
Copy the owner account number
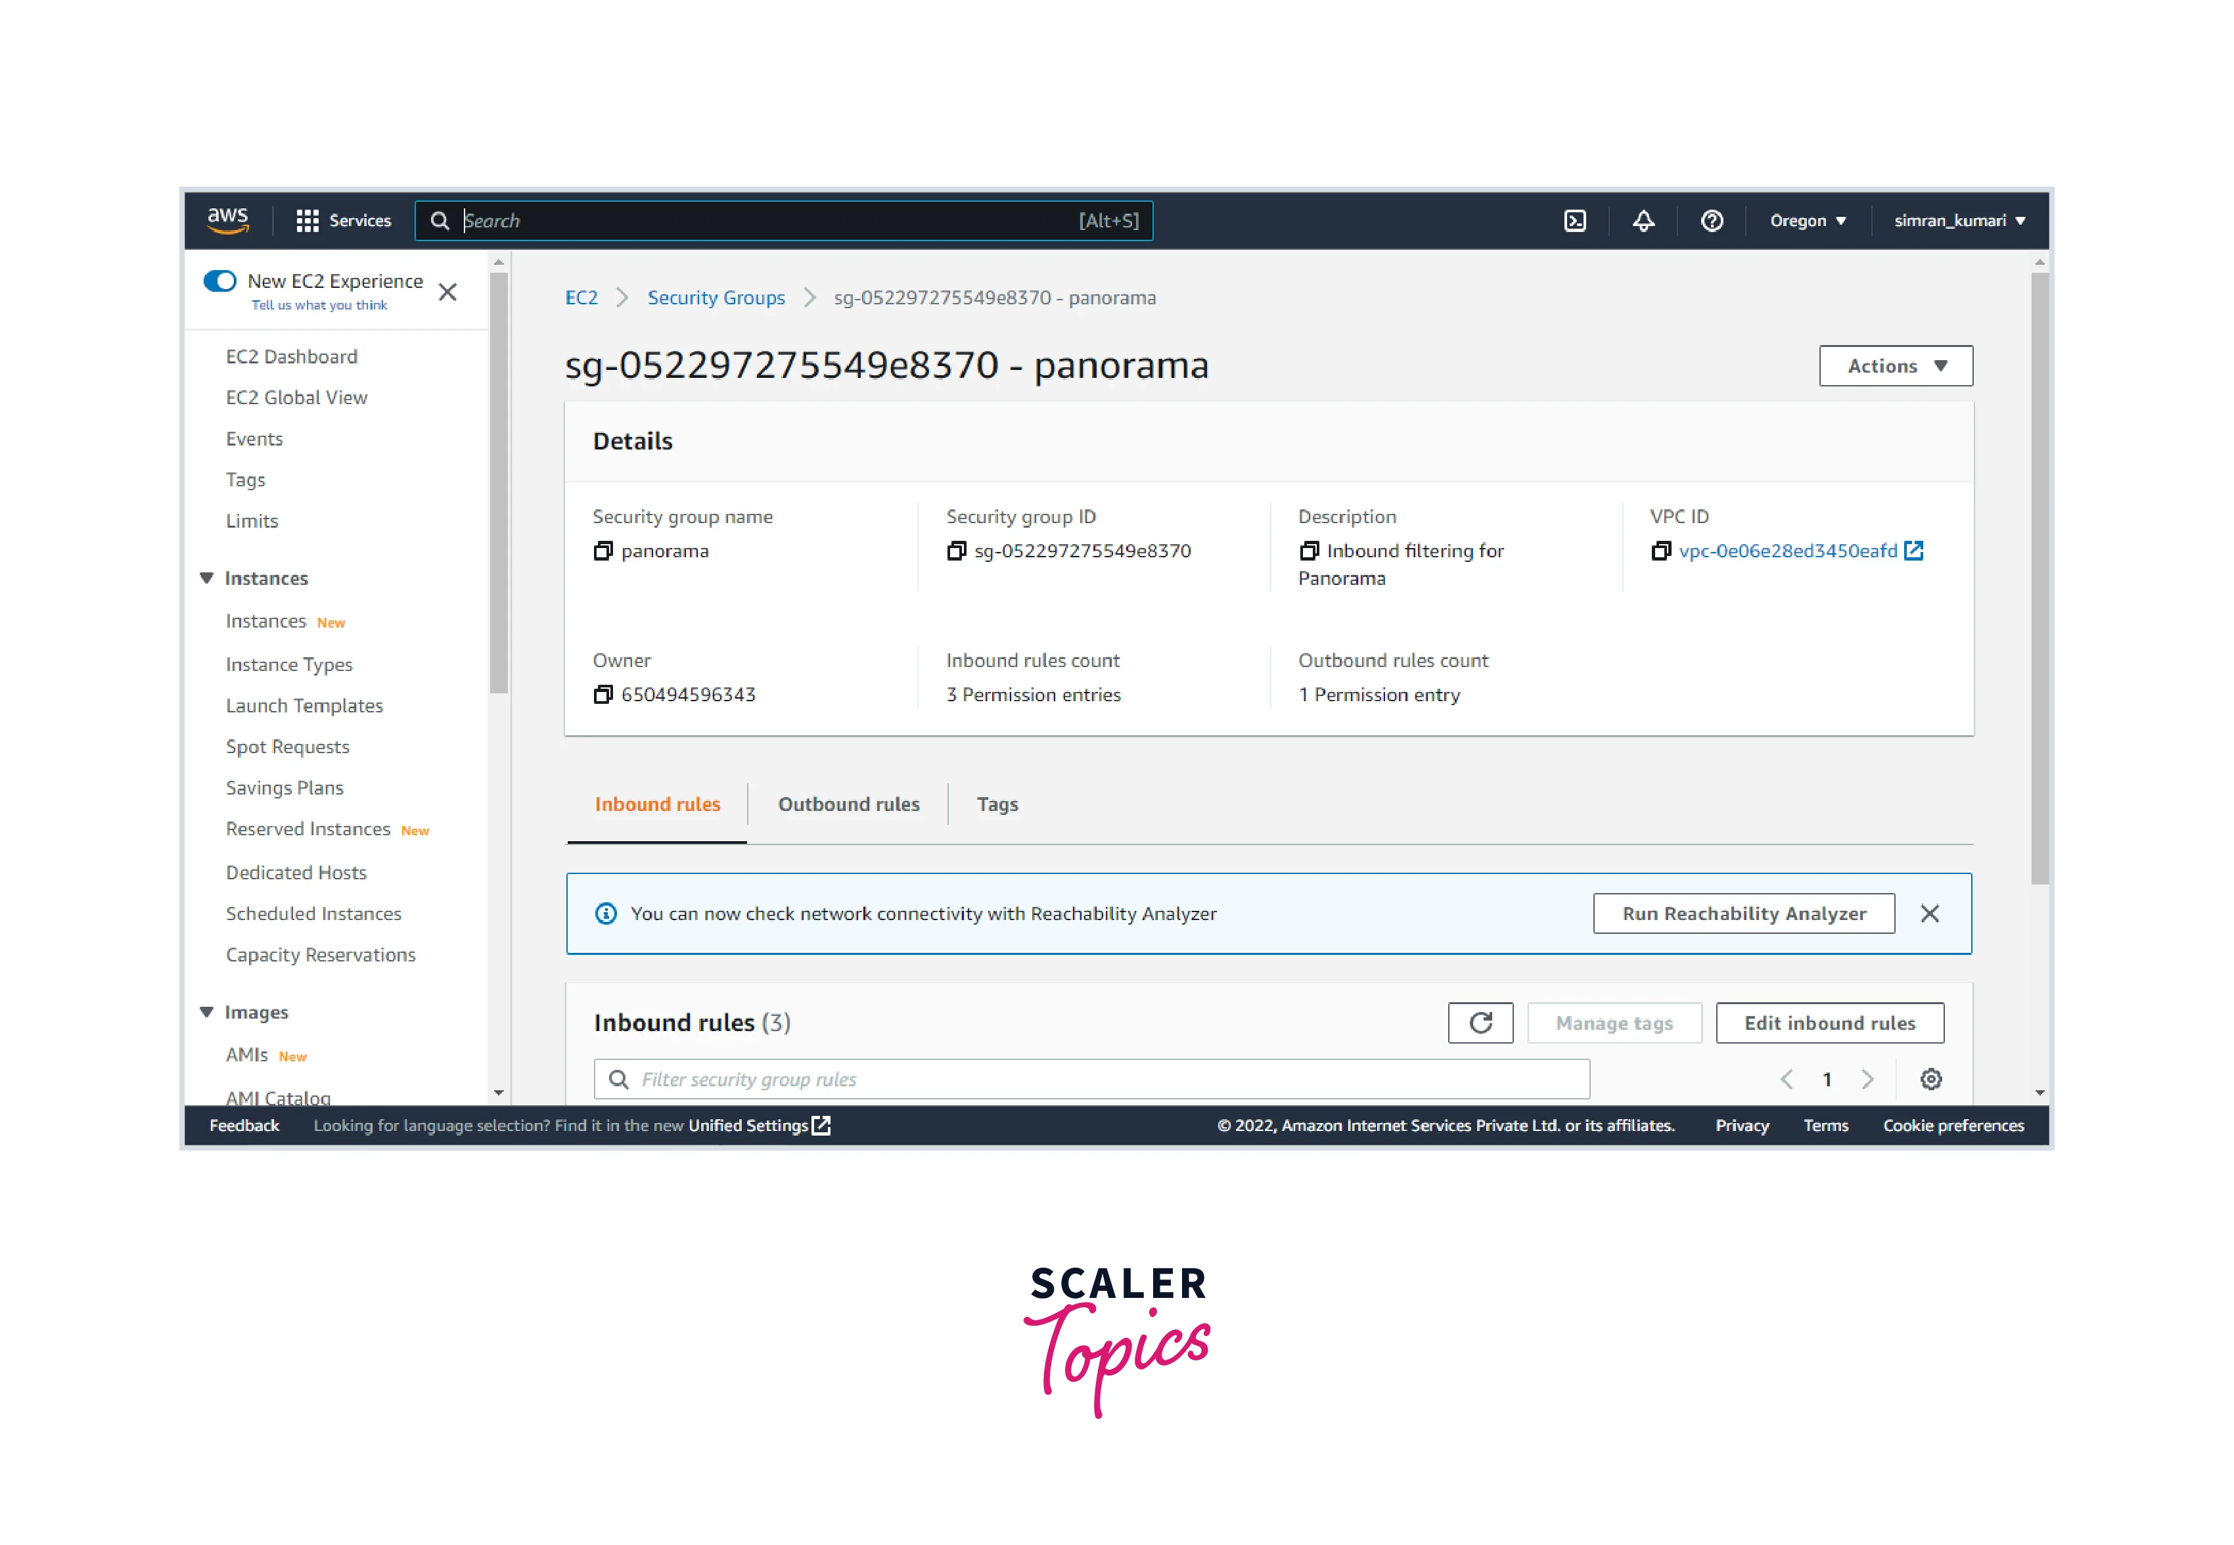(x=603, y=694)
